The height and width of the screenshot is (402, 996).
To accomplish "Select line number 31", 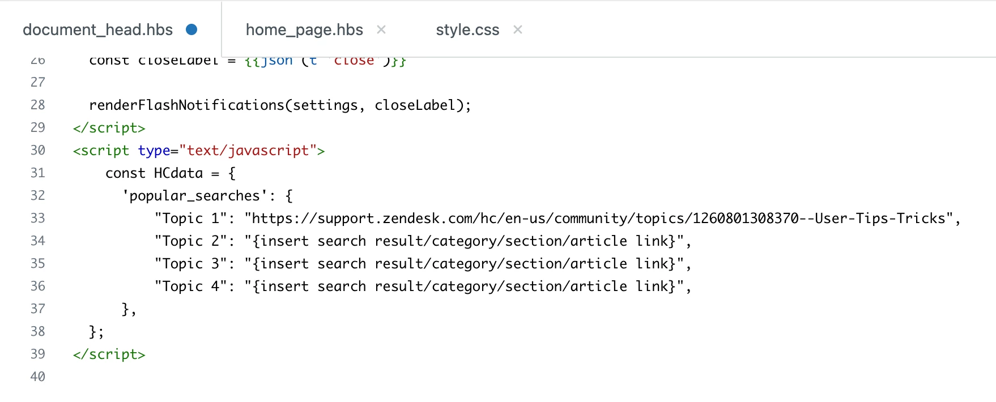I will pyautogui.click(x=38, y=173).
